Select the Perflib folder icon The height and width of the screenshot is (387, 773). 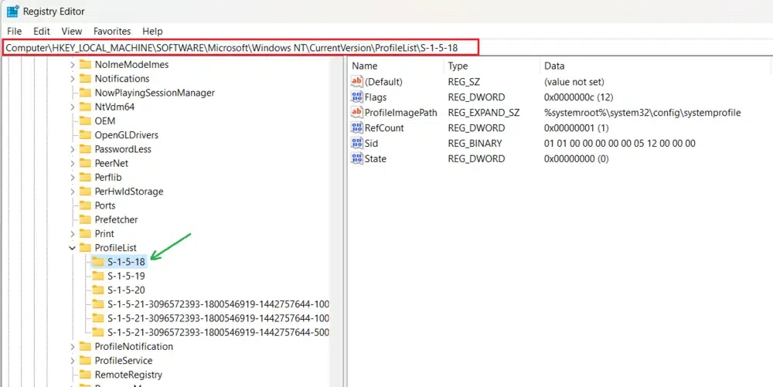tap(85, 177)
